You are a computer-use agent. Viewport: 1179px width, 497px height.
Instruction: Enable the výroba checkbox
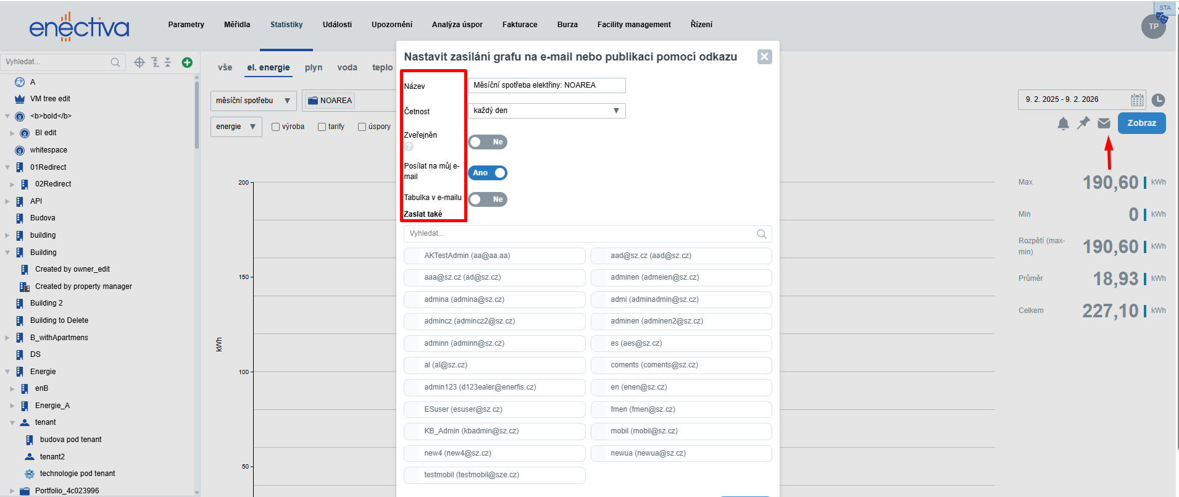click(276, 127)
